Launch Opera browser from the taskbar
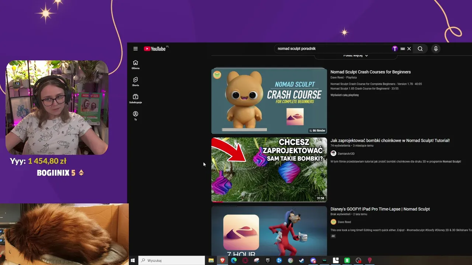Viewport: 472px width, 265px height. click(245, 260)
